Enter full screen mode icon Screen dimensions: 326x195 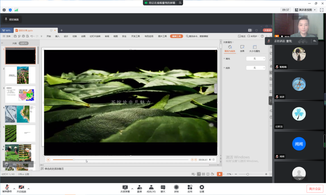coord(322,10)
